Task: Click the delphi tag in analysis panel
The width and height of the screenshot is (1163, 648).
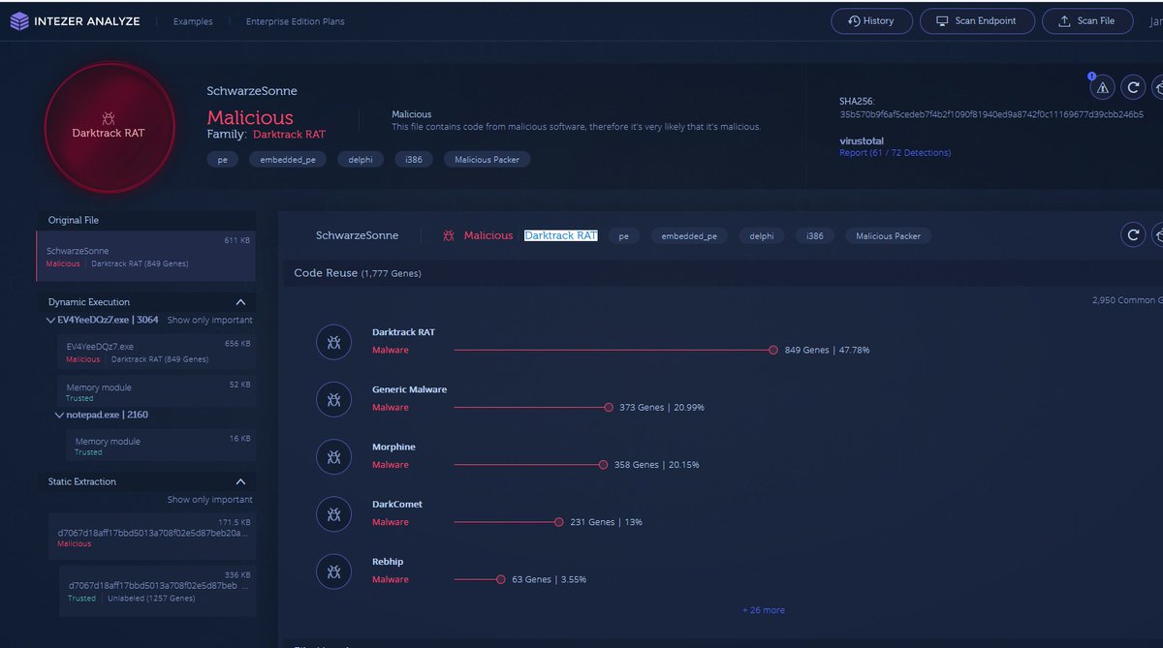Action: [x=762, y=235]
